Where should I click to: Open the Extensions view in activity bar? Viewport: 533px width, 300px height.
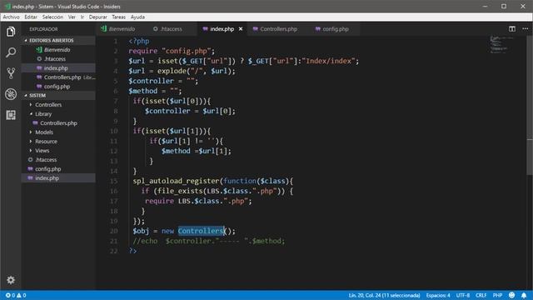[x=11, y=115]
